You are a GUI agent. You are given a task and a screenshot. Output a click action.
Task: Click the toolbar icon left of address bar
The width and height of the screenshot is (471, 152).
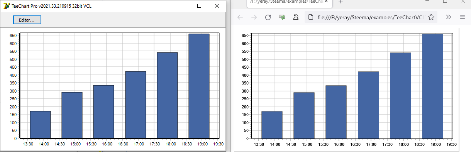(296, 17)
